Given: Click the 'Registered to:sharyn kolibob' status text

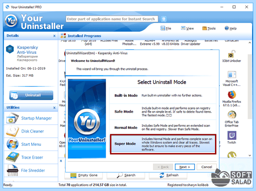Looking at the screenshot, I should click(x=188, y=185).
